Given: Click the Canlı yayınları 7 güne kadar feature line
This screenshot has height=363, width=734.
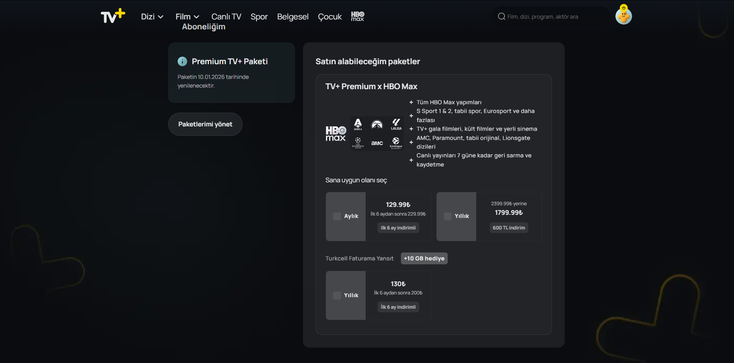Looking at the screenshot, I should pyautogui.click(x=474, y=160).
